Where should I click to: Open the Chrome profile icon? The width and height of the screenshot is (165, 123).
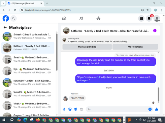point(155,10)
